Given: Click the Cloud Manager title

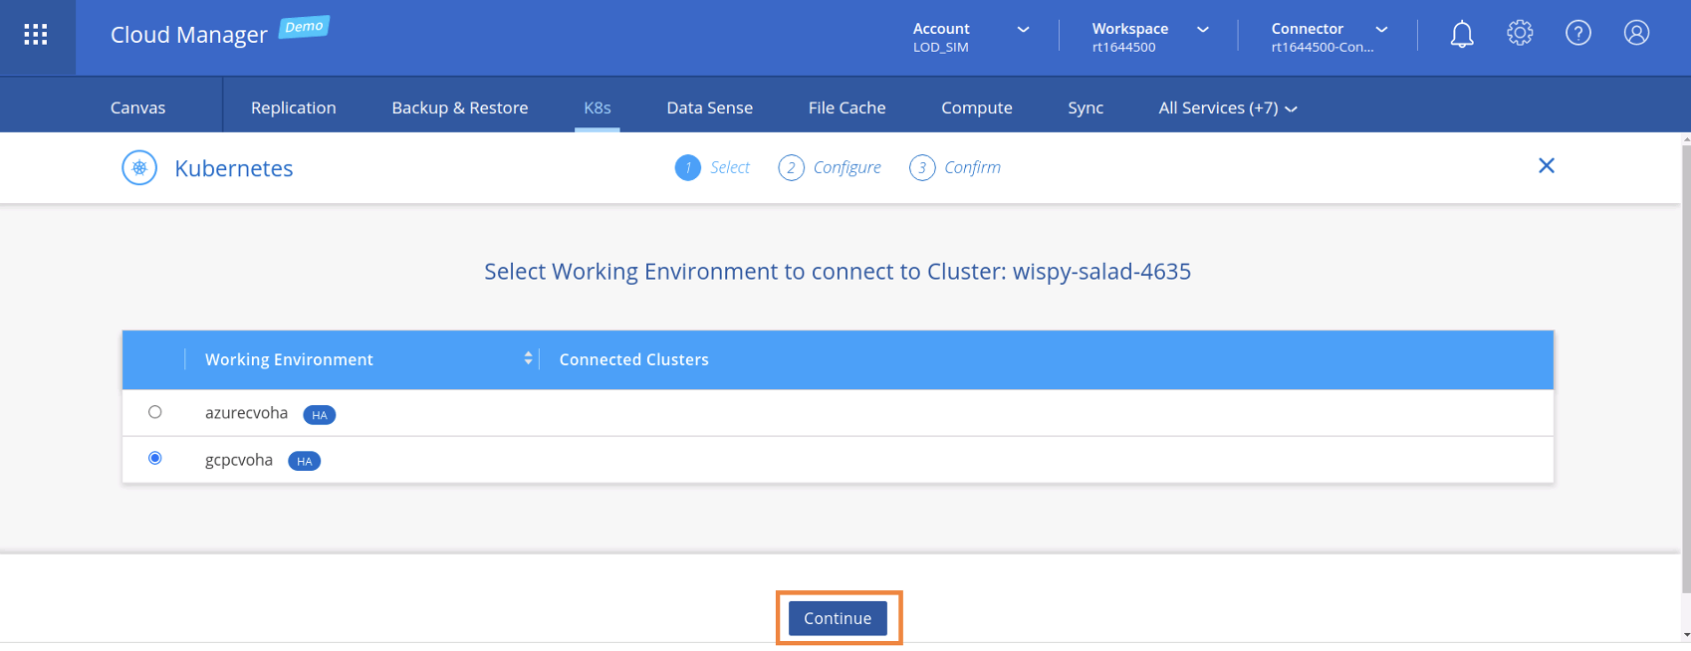Looking at the screenshot, I should point(189,35).
